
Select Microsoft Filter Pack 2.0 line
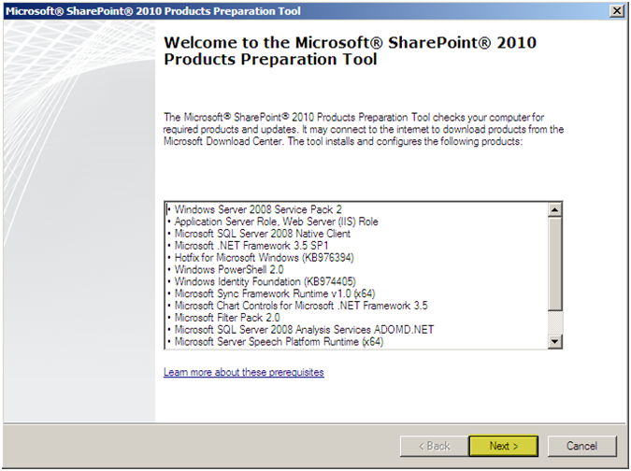pos(227,318)
